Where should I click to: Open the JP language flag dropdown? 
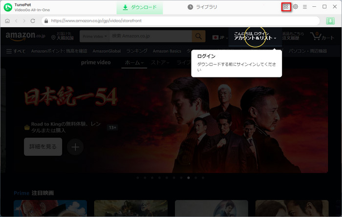coord(220,37)
